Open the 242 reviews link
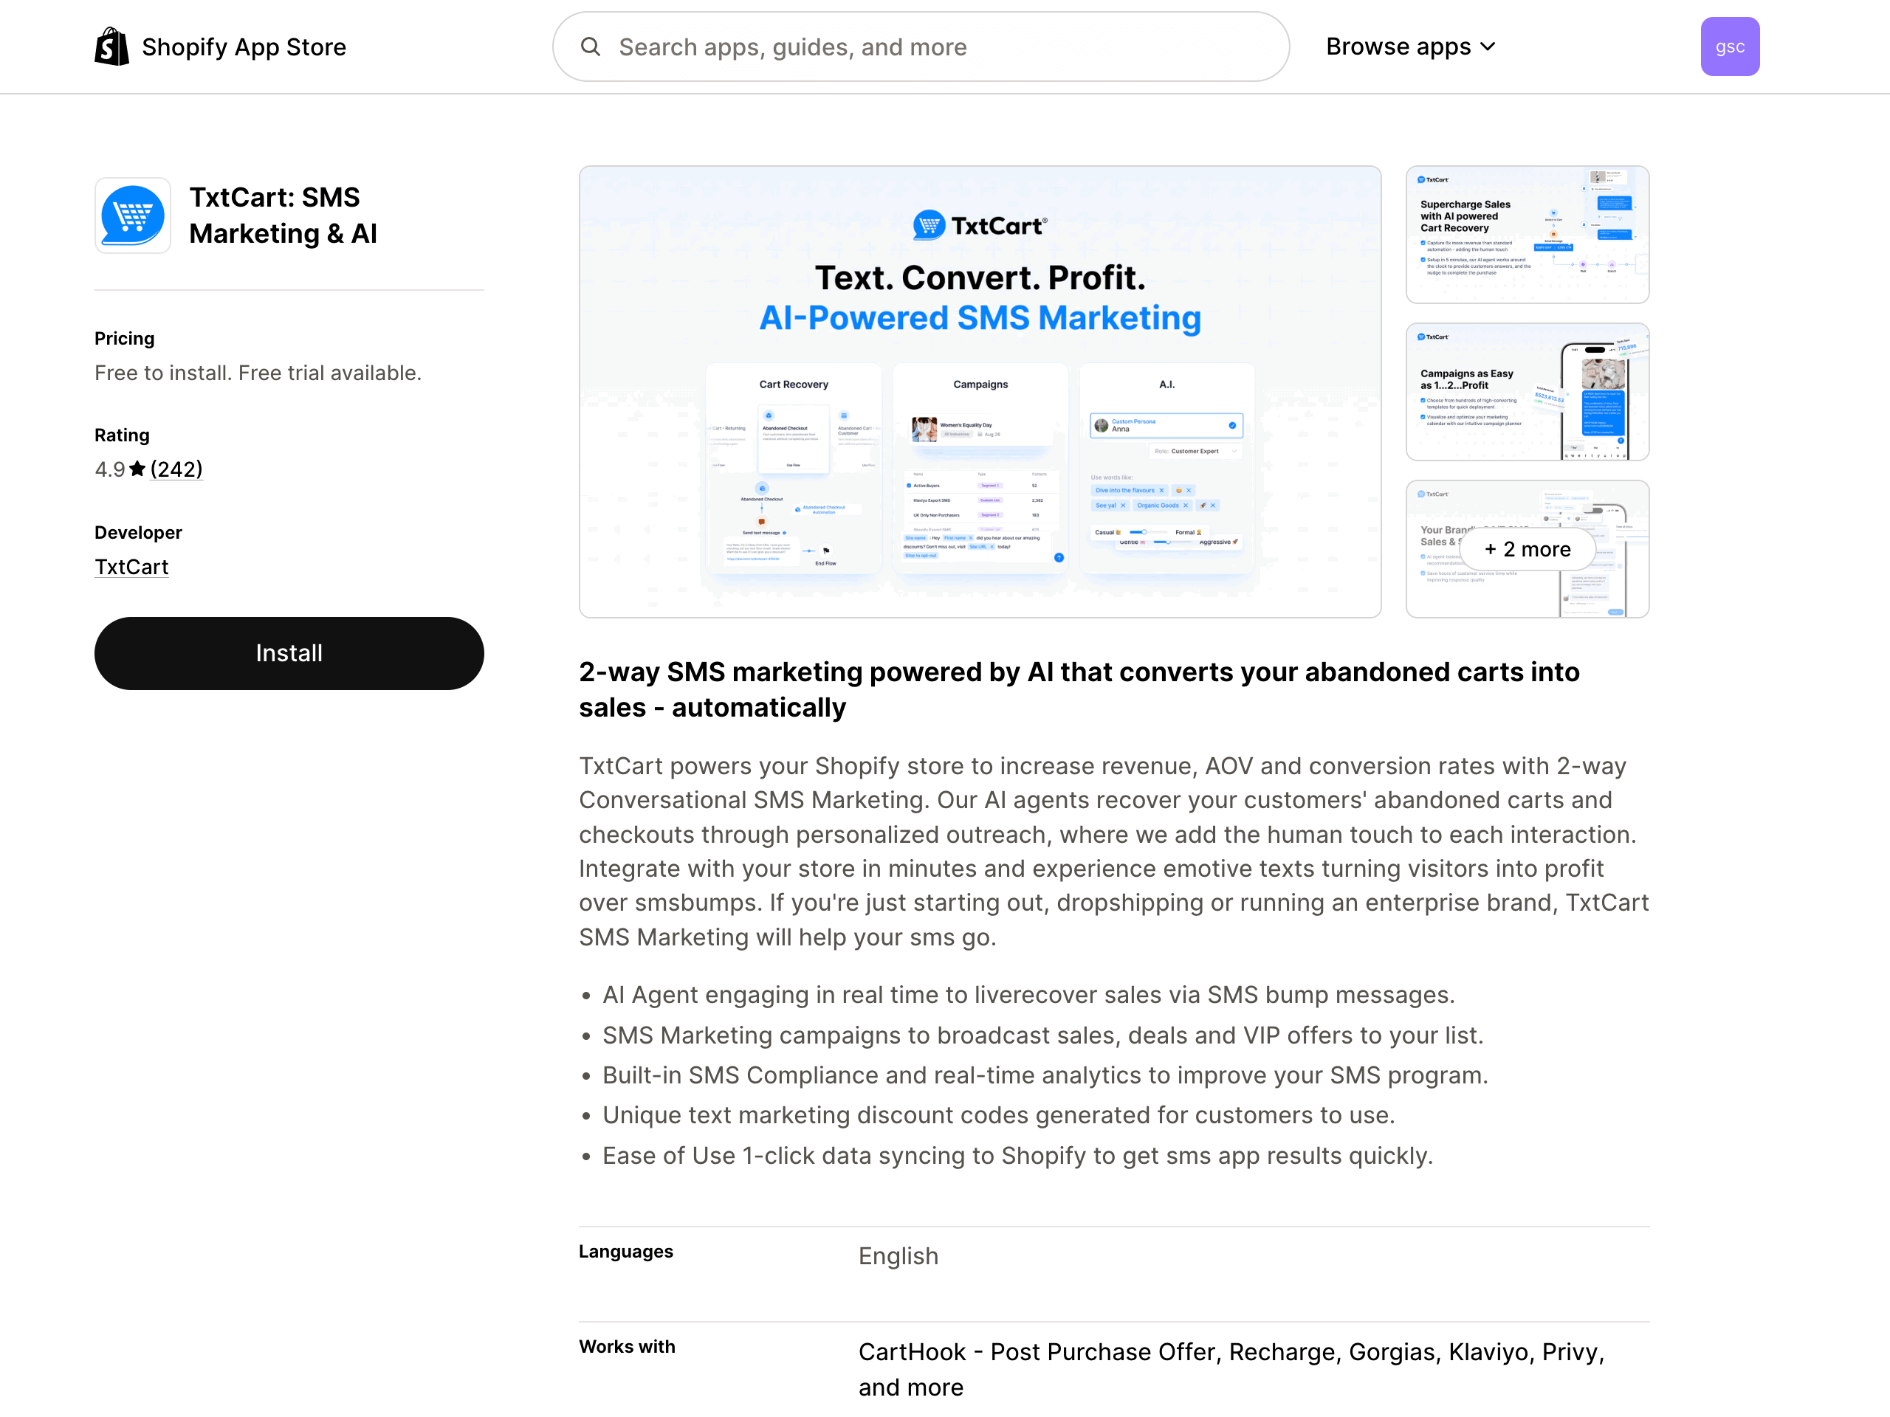This screenshot has height=1417, width=1890. (x=176, y=469)
